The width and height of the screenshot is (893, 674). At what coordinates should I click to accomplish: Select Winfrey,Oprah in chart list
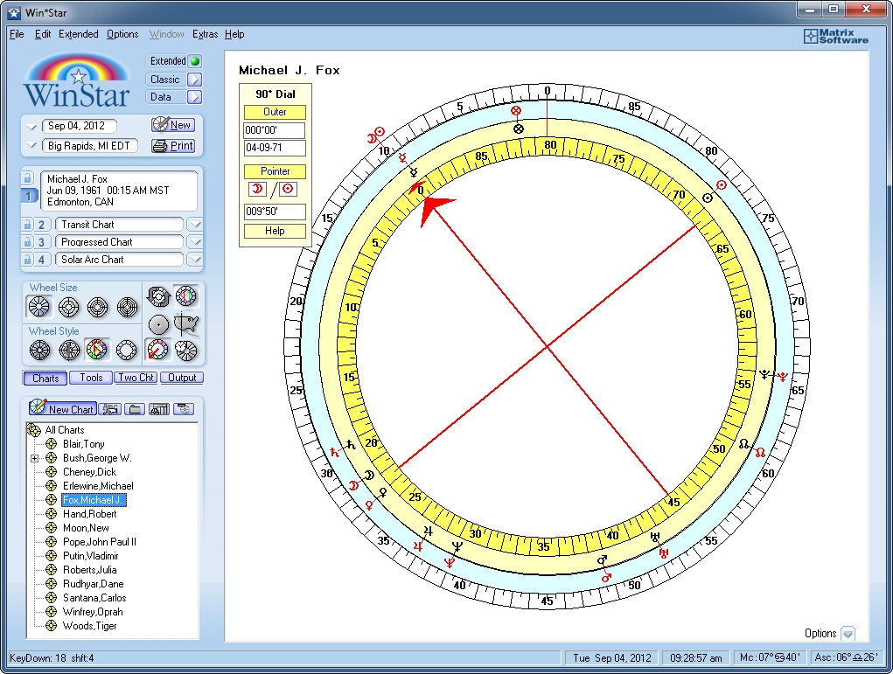93,612
